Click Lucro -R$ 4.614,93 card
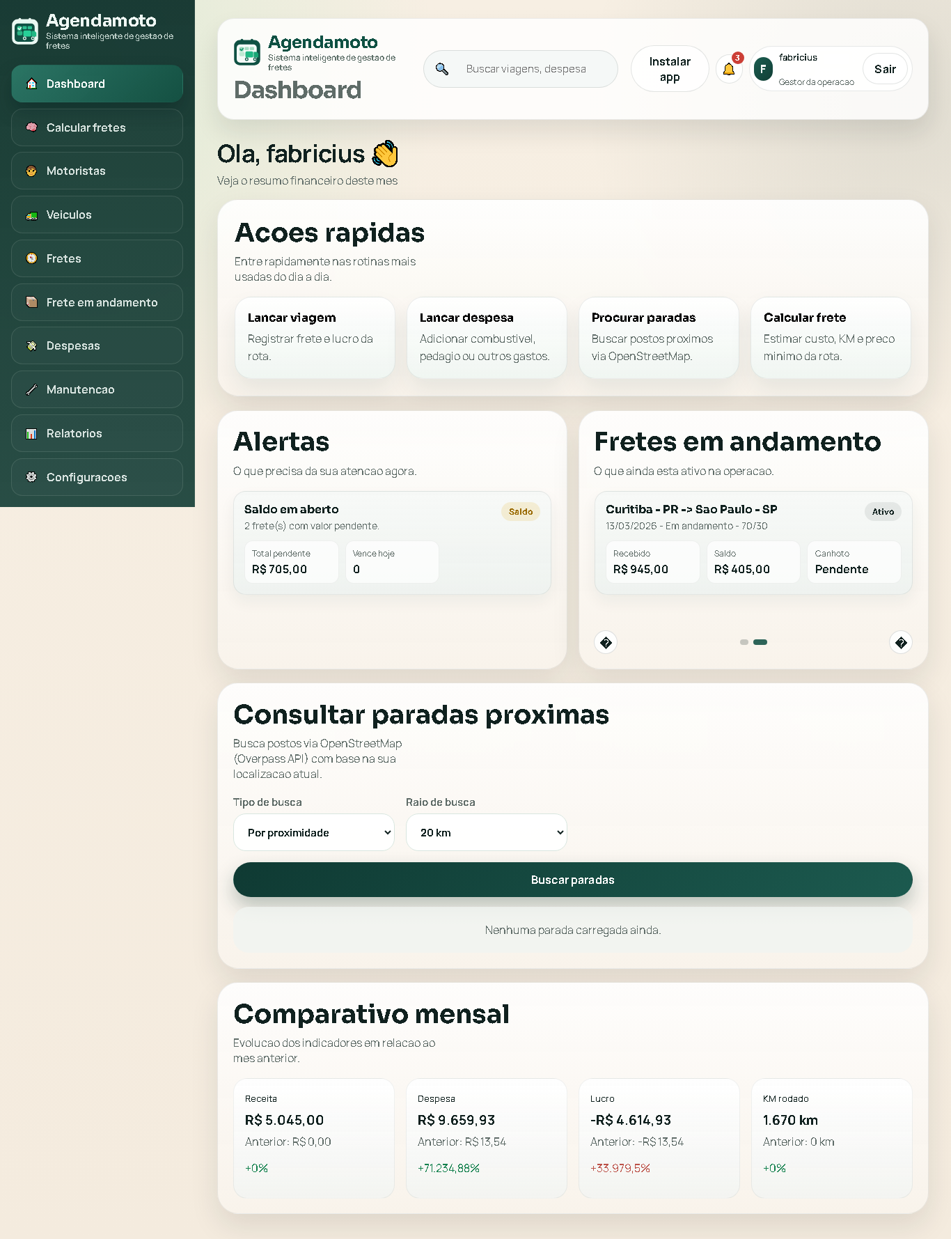The image size is (951, 1239). pos(659,1138)
